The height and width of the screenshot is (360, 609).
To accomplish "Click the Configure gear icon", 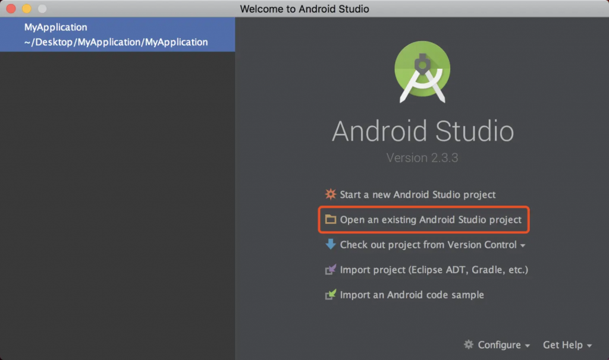I will (469, 345).
